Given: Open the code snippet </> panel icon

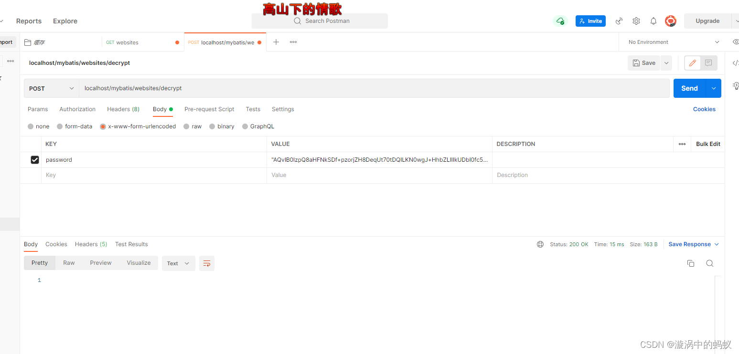Looking at the screenshot, I should coord(735,62).
